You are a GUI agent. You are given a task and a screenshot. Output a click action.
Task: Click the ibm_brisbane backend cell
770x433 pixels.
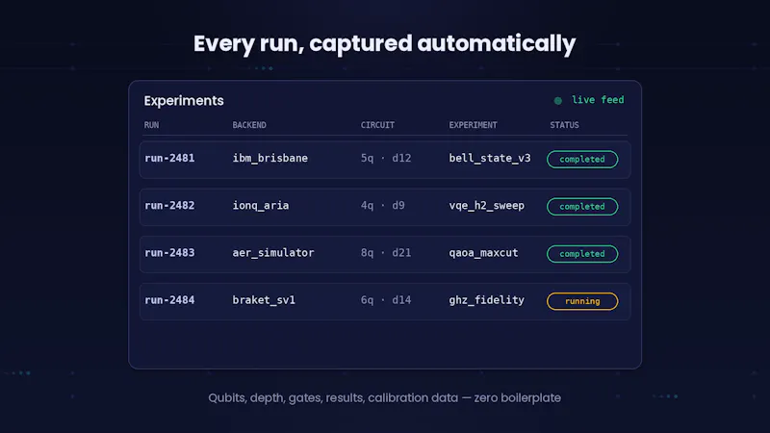[x=270, y=158]
